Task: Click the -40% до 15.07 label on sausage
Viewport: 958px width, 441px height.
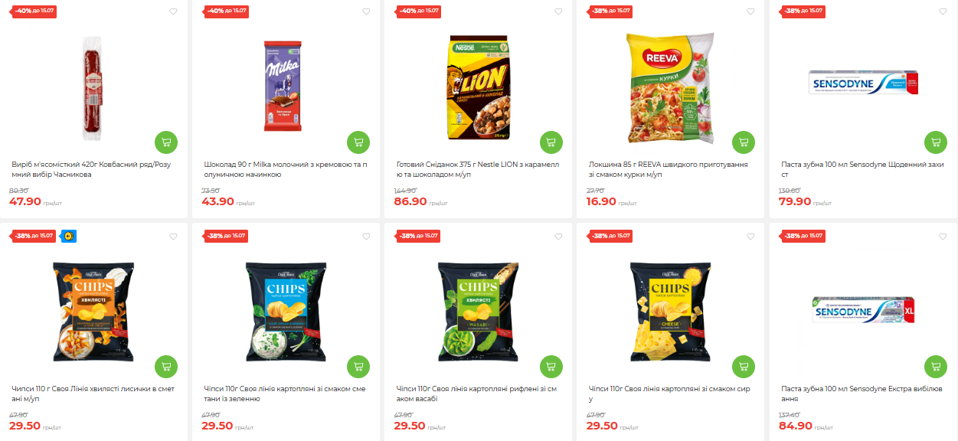Action: [x=34, y=11]
